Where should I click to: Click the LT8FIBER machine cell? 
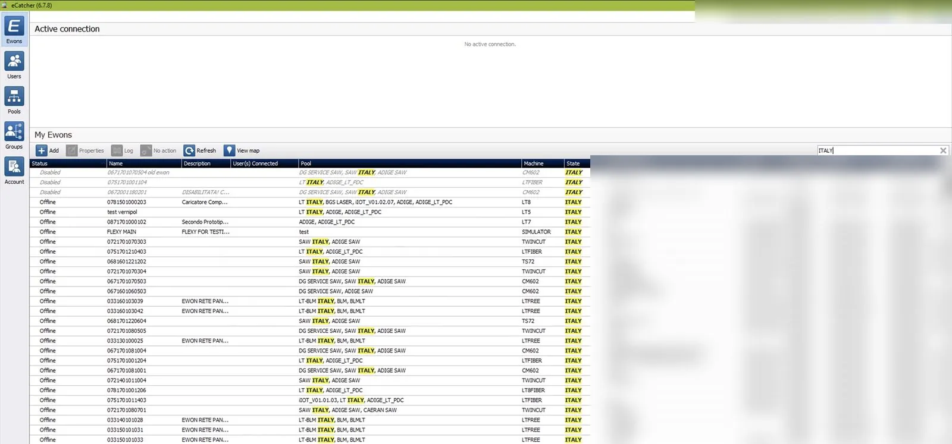(x=534, y=391)
